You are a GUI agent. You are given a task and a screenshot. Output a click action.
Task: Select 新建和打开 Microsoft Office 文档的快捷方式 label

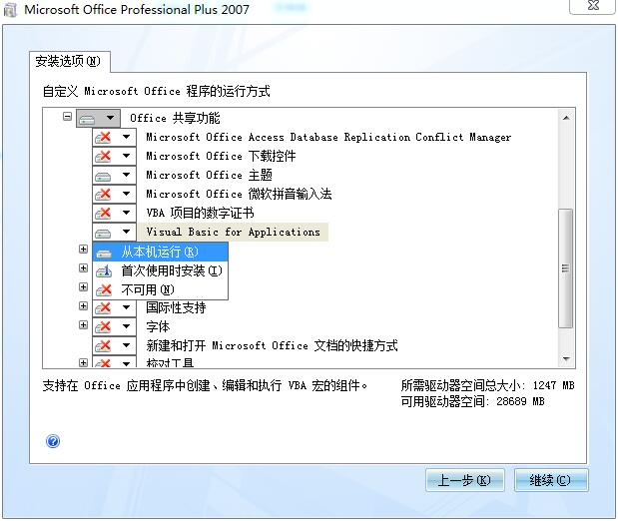pos(272,345)
